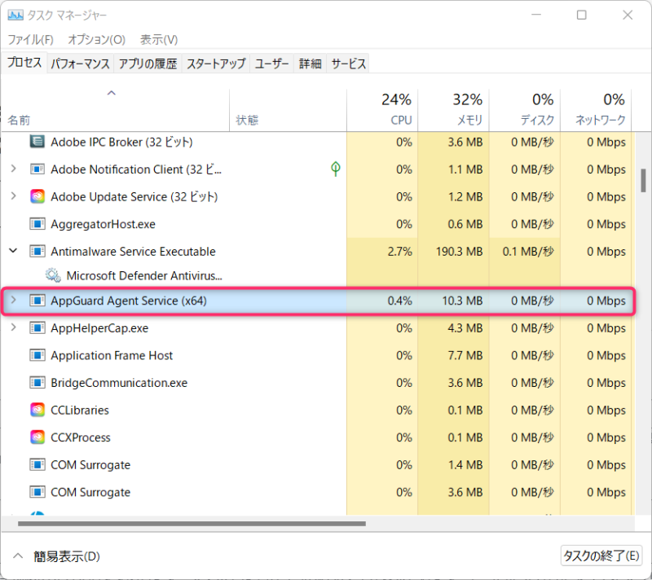Click the Antimalware Service Executable icon
The image size is (652, 580).
pos(37,252)
